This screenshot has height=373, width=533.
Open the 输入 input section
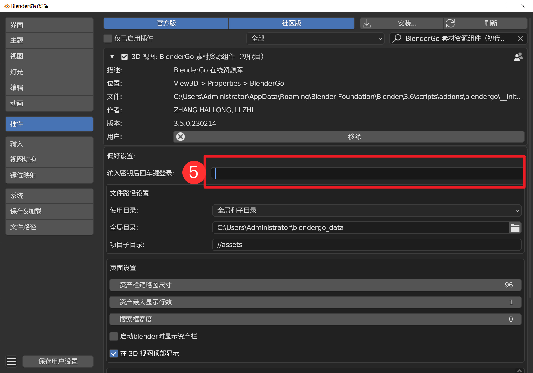tap(49, 144)
